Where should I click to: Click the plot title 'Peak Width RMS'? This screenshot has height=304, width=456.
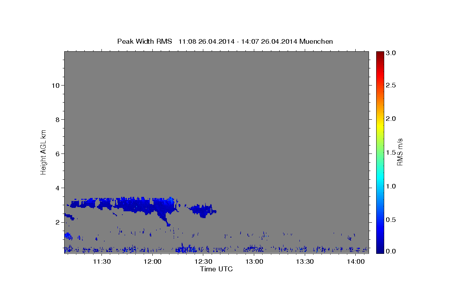coord(144,41)
